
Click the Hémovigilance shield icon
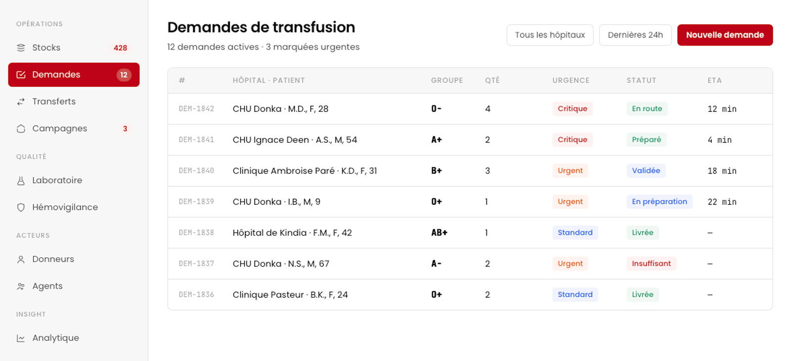21,207
